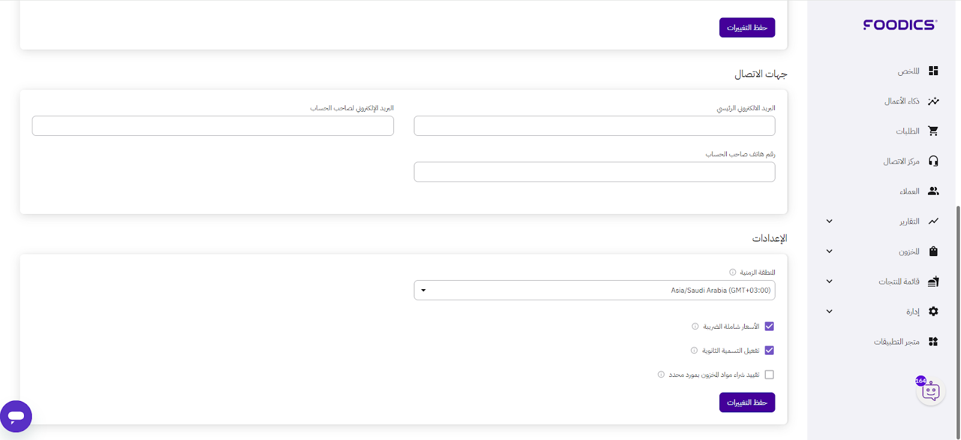
Task: Click the bottom save changes button
Action: (x=747, y=402)
